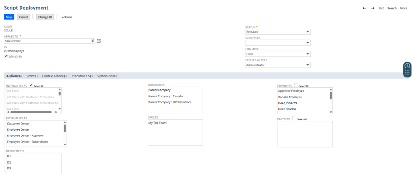
Task: Open the Event Type dropdown
Action: 278,43
